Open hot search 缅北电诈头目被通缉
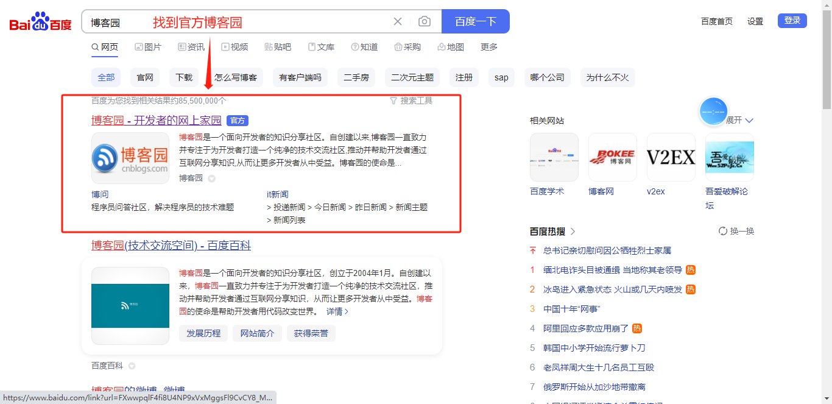This screenshot has height=404, width=832. click(x=613, y=270)
